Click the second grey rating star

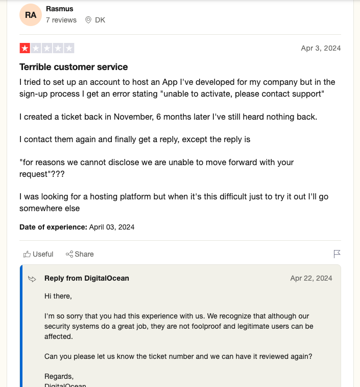click(x=36, y=49)
